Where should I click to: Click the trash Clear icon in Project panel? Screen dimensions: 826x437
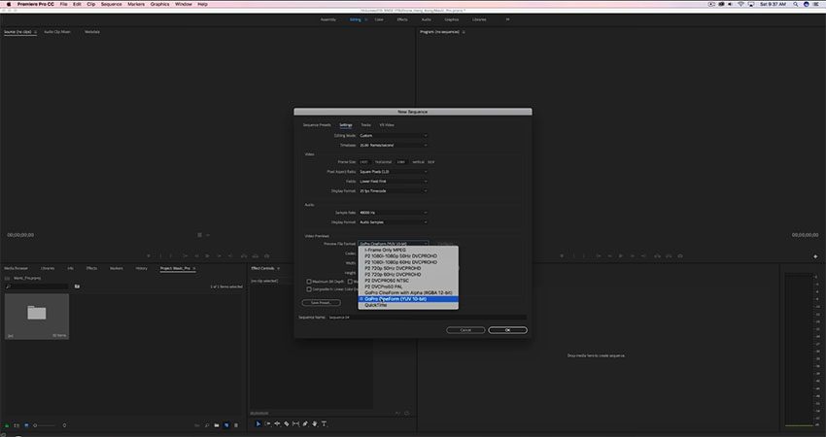236,425
